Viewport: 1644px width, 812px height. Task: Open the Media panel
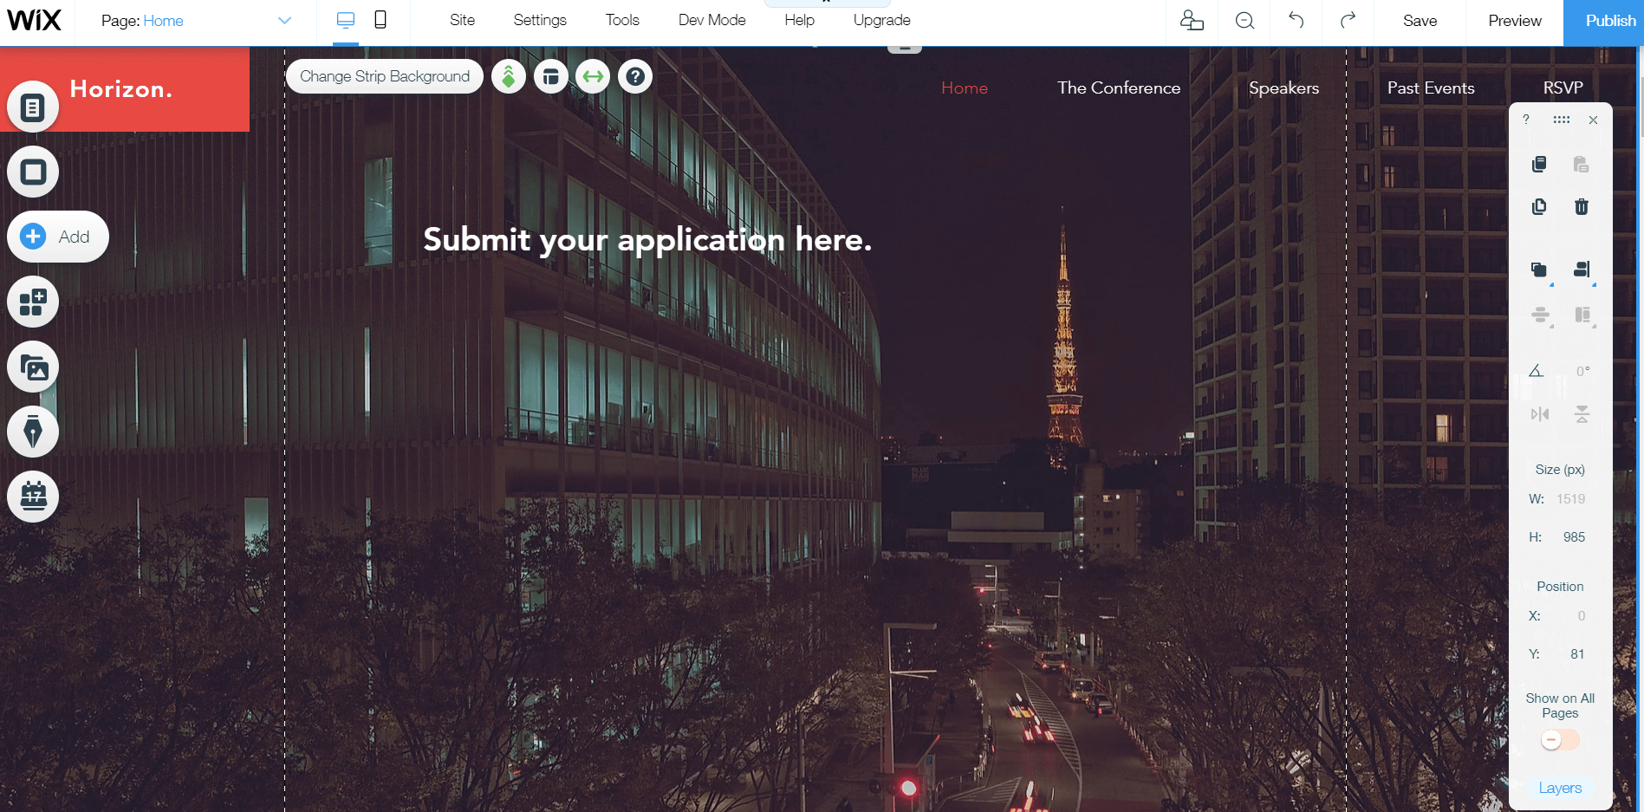[32, 367]
